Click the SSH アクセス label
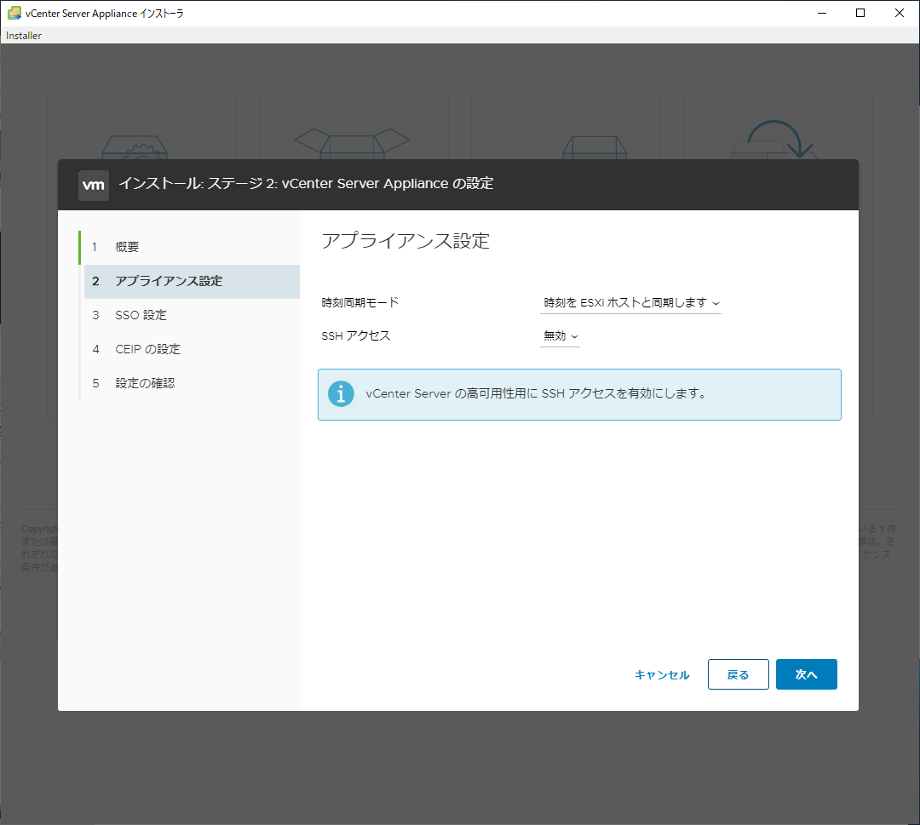This screenshot has width=920, height=825. [355, 336]
